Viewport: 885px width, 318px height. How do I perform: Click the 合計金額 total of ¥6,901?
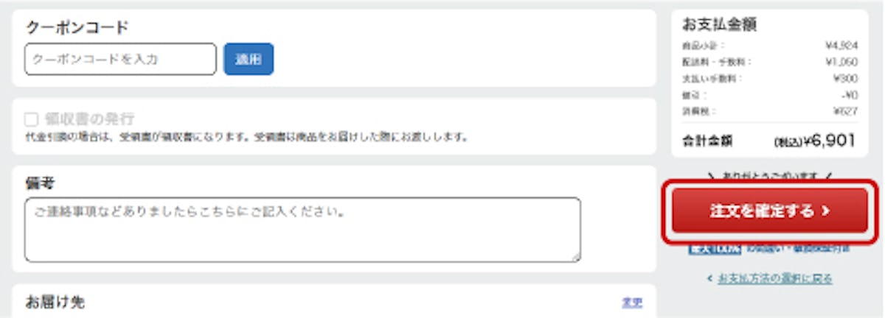815,141
